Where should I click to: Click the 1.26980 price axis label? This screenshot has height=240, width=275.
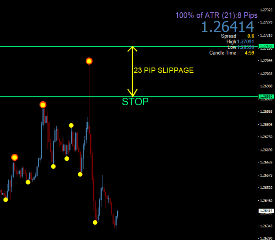(x=266, y=86)
